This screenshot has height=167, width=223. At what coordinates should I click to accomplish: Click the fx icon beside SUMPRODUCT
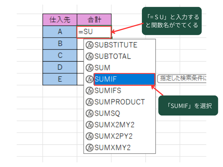(x=90, y=102)
